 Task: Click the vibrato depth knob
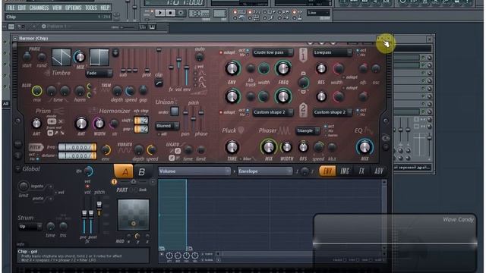[138, 150]
